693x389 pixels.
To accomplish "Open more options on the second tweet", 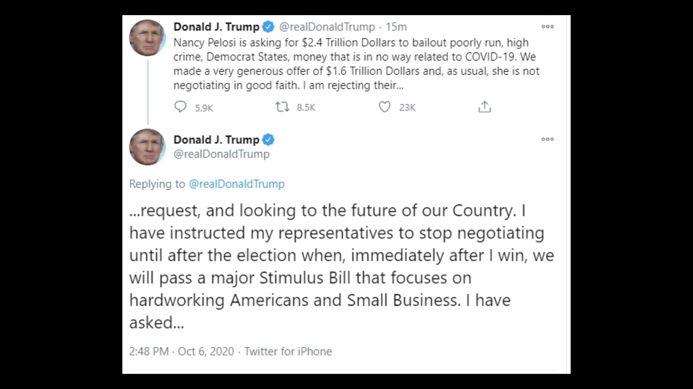I will click(548, 139).
